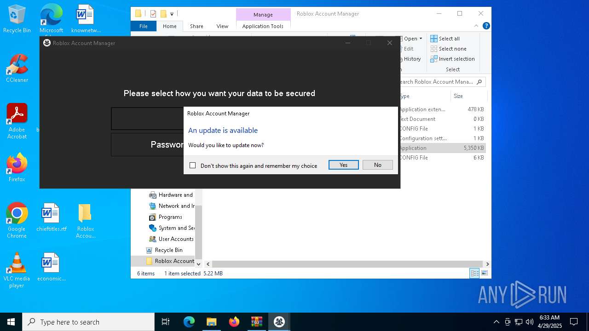Screen dimensions: 589x331
Task: Click No to decline the update
Action: click(377, 165)
